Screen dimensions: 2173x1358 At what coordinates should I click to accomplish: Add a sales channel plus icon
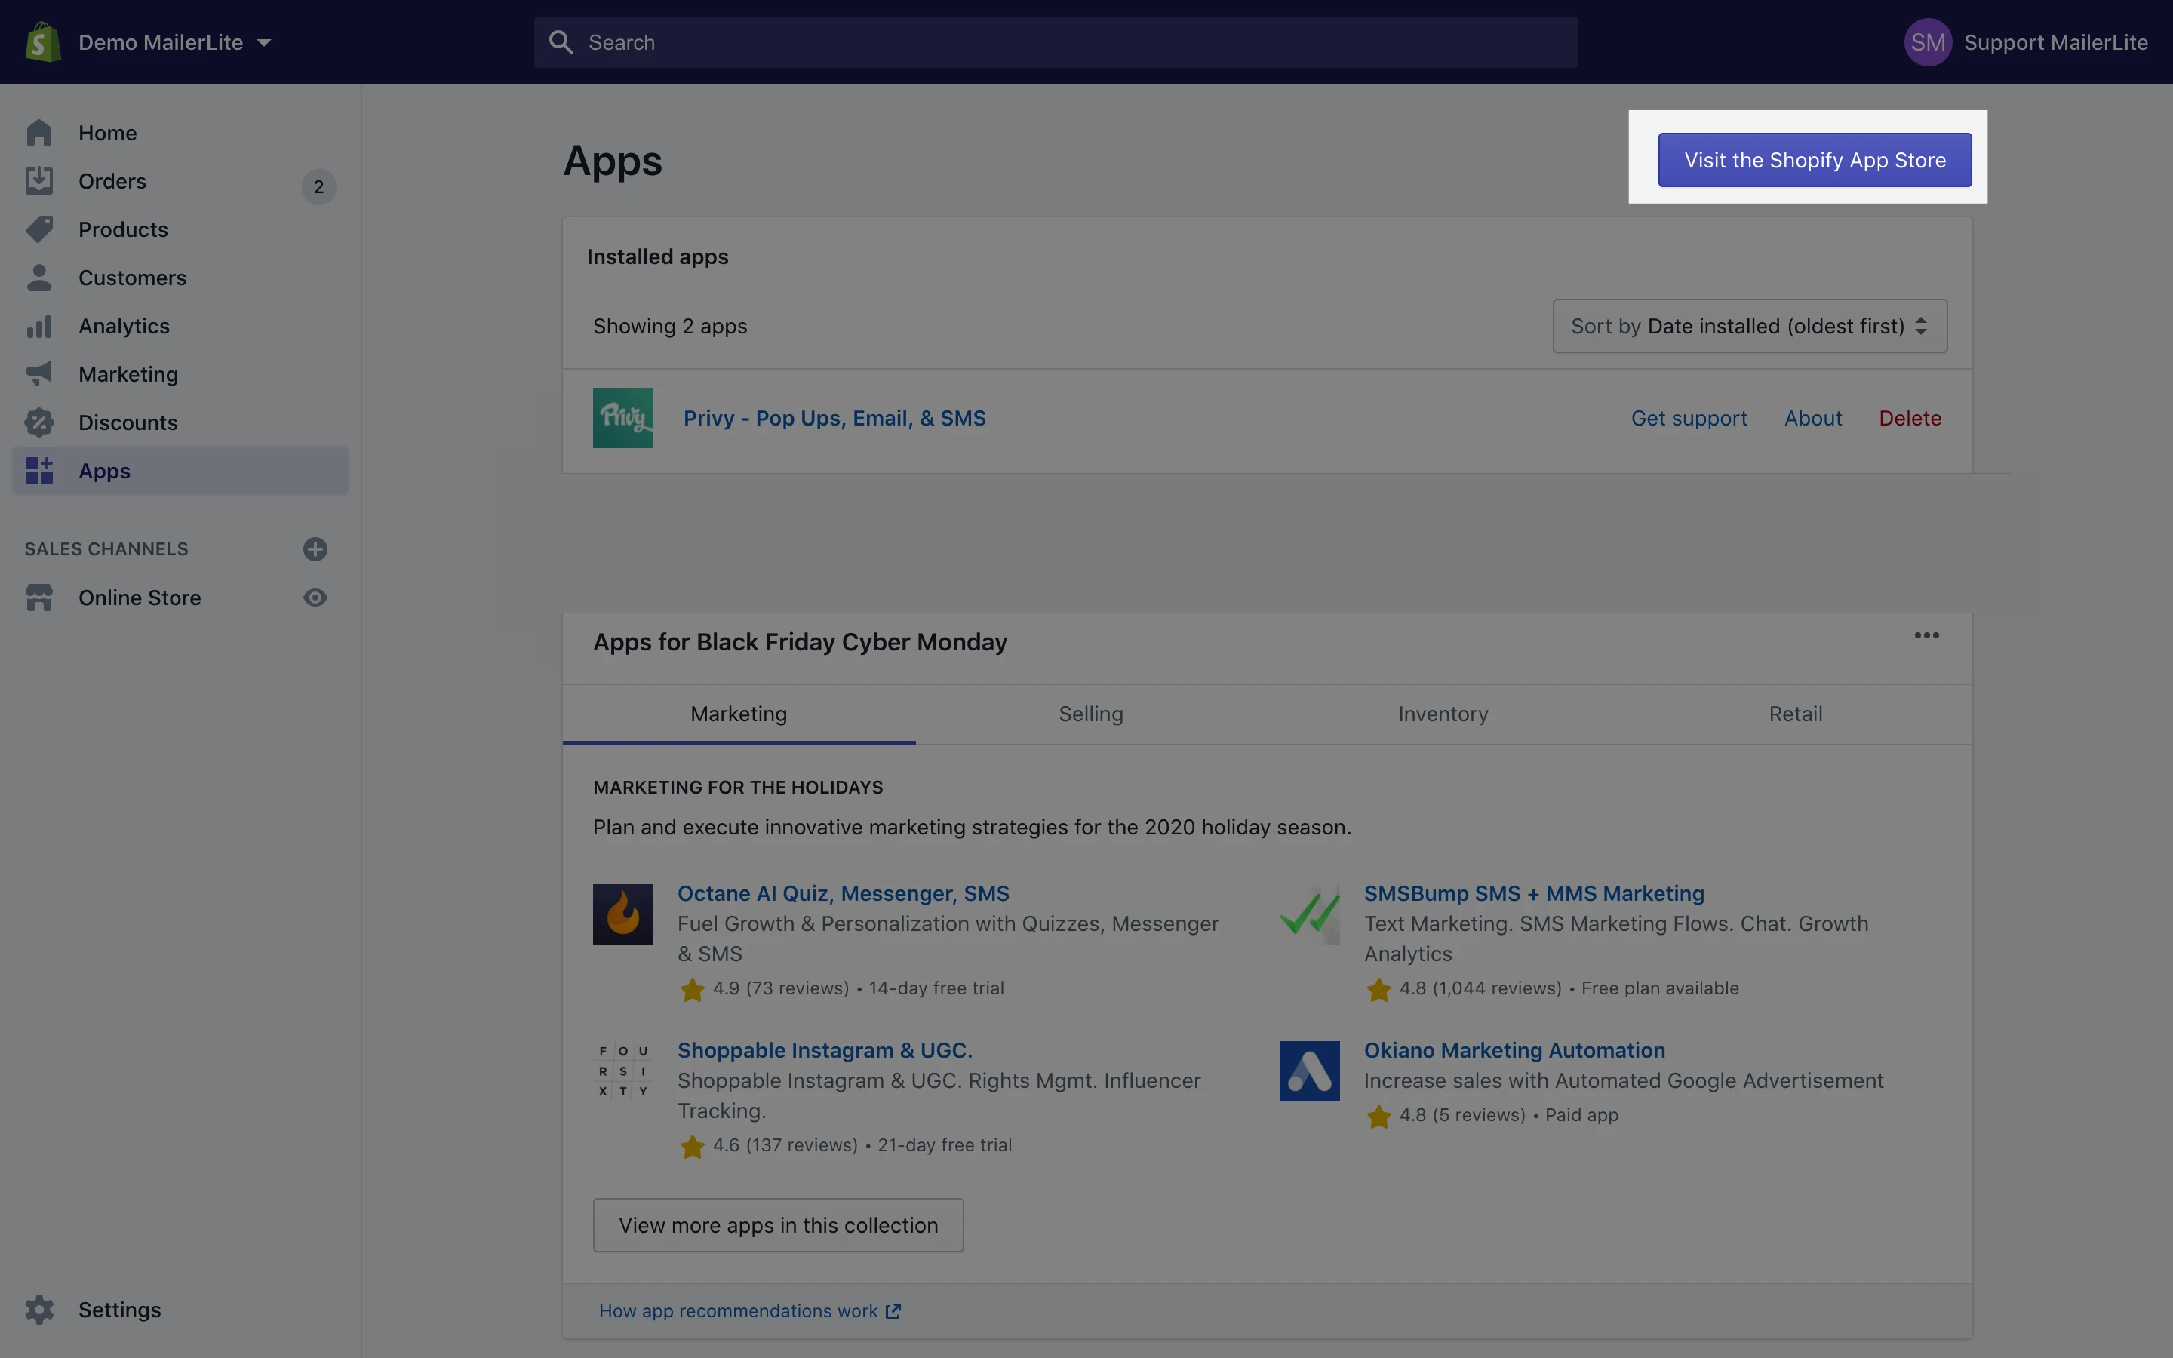tap(315, 548)
